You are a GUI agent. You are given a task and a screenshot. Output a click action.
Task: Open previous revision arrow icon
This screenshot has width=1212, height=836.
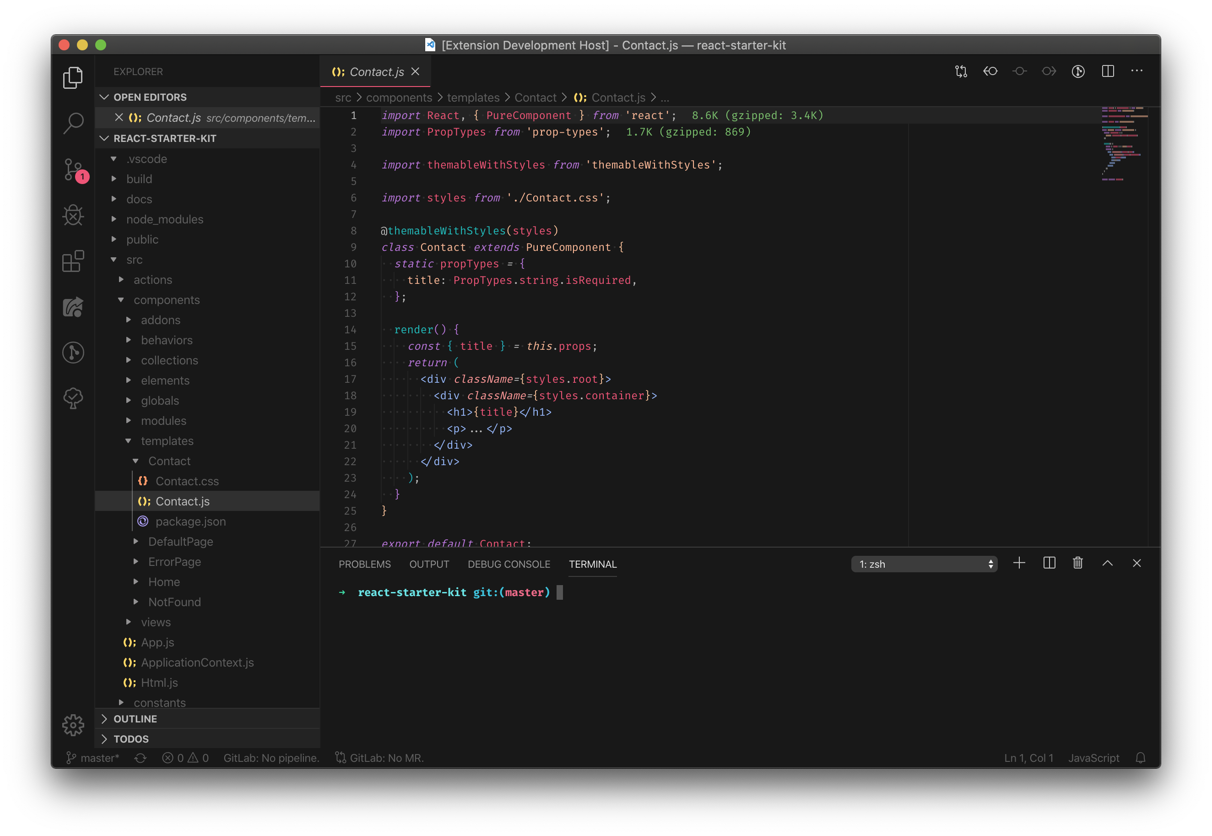point(990,71)
